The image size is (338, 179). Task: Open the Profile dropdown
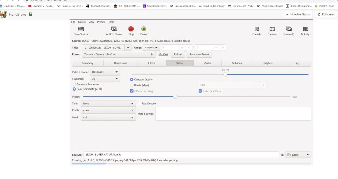(108, 110)
